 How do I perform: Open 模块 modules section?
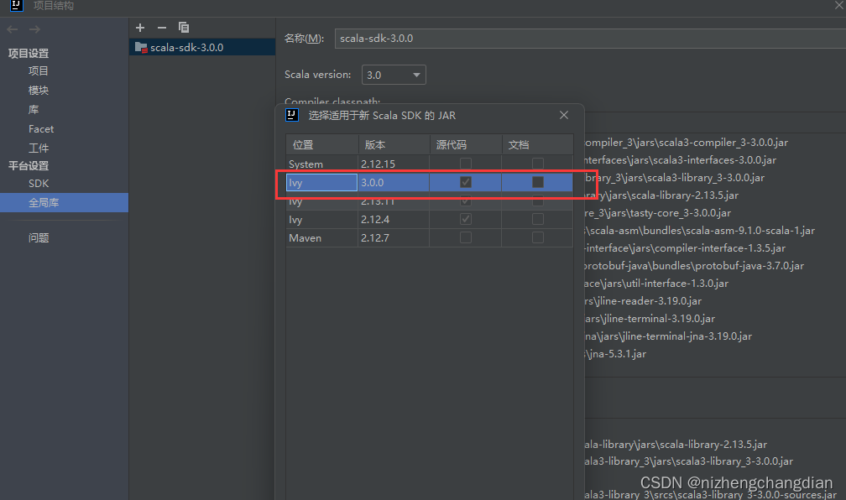[39, 90]
